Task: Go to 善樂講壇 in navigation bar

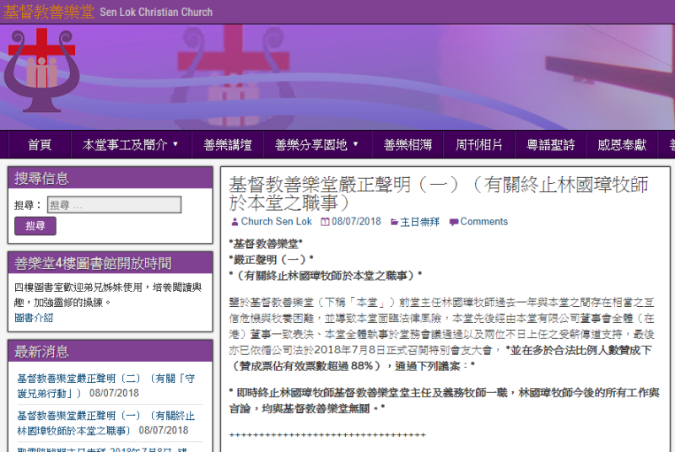Action: 228,145
